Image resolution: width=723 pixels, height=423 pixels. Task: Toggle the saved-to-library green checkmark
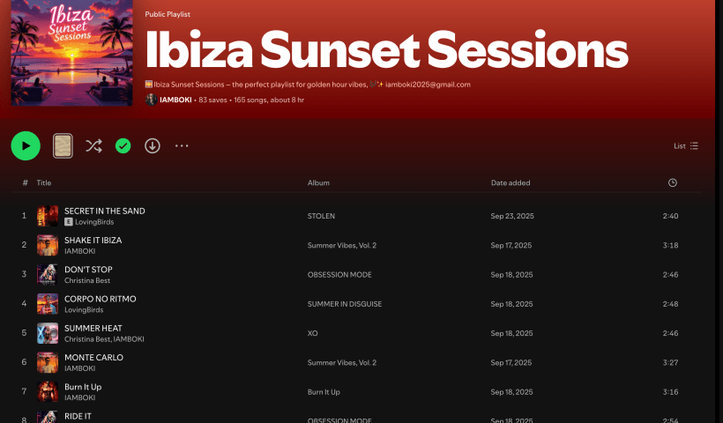click(123, 146)
